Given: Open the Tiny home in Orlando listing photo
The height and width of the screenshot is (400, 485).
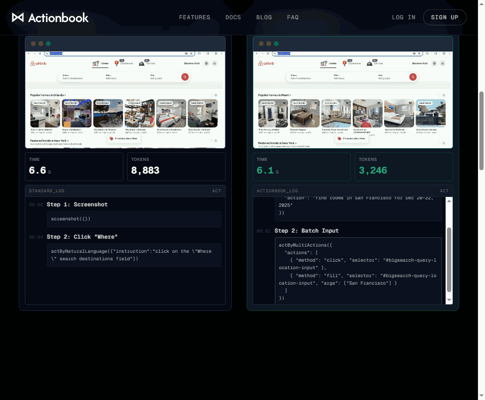Looking at the screenshot, I should tap(139, 113).
